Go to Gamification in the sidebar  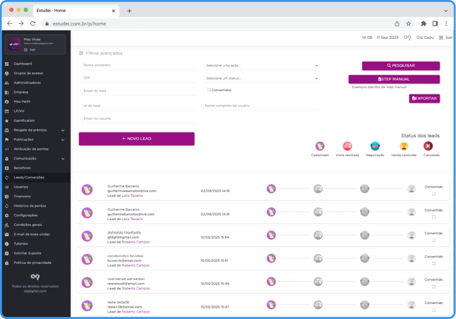[24, 120]
